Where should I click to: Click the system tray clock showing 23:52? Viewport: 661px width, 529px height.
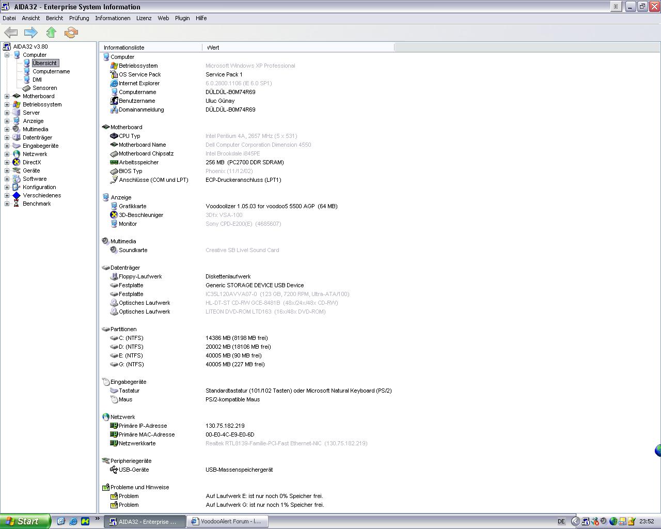(647, 522)
